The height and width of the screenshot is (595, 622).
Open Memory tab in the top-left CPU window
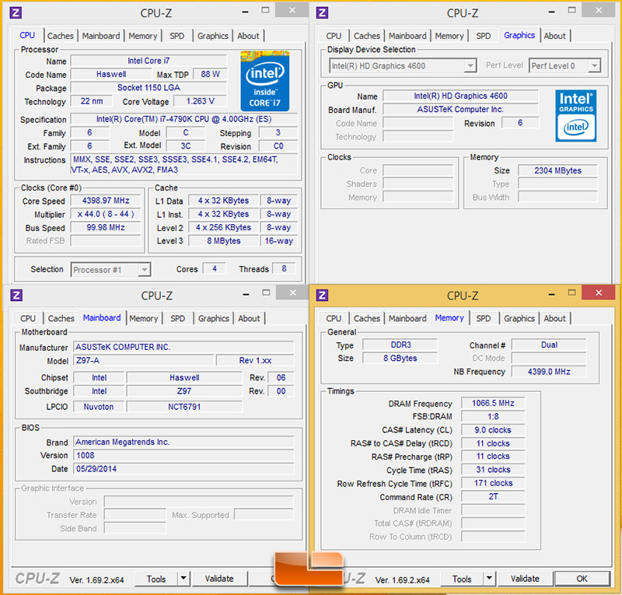point(143,36)
